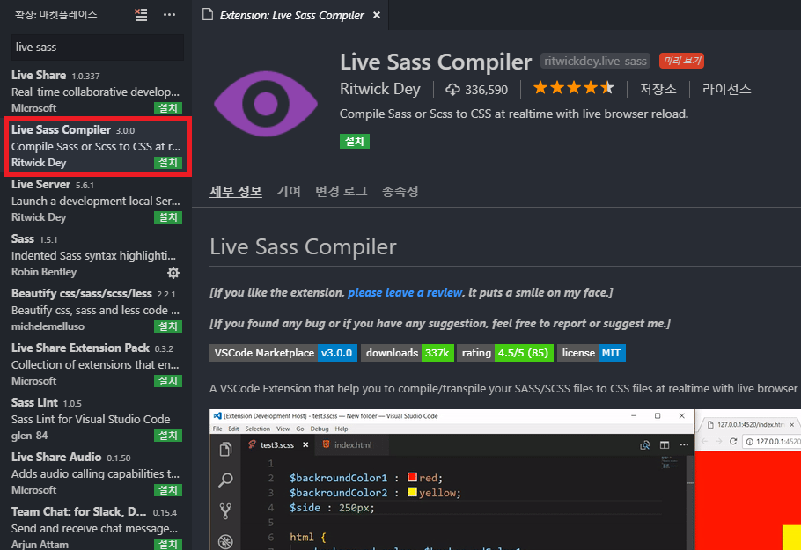Click the rating 4.5/5 (85) badge
The width and height of the screenshot is (801, 550).
coord(504,353)
